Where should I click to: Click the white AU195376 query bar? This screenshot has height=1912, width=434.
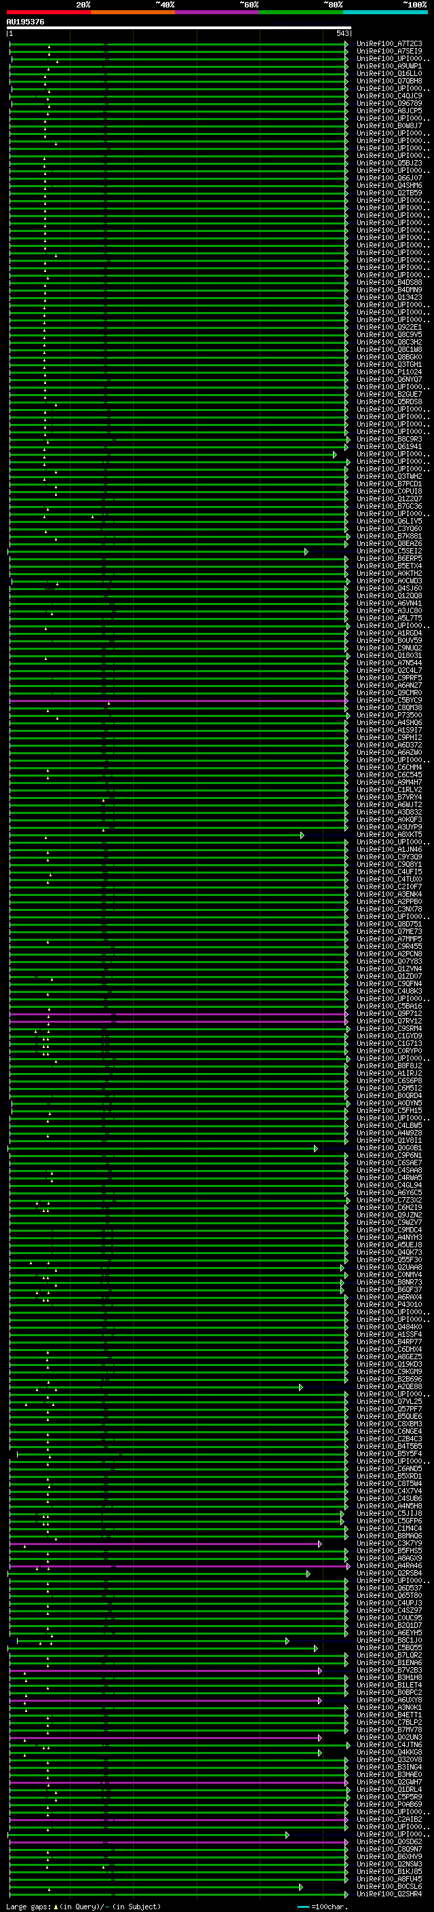click(x=179, y=27)
